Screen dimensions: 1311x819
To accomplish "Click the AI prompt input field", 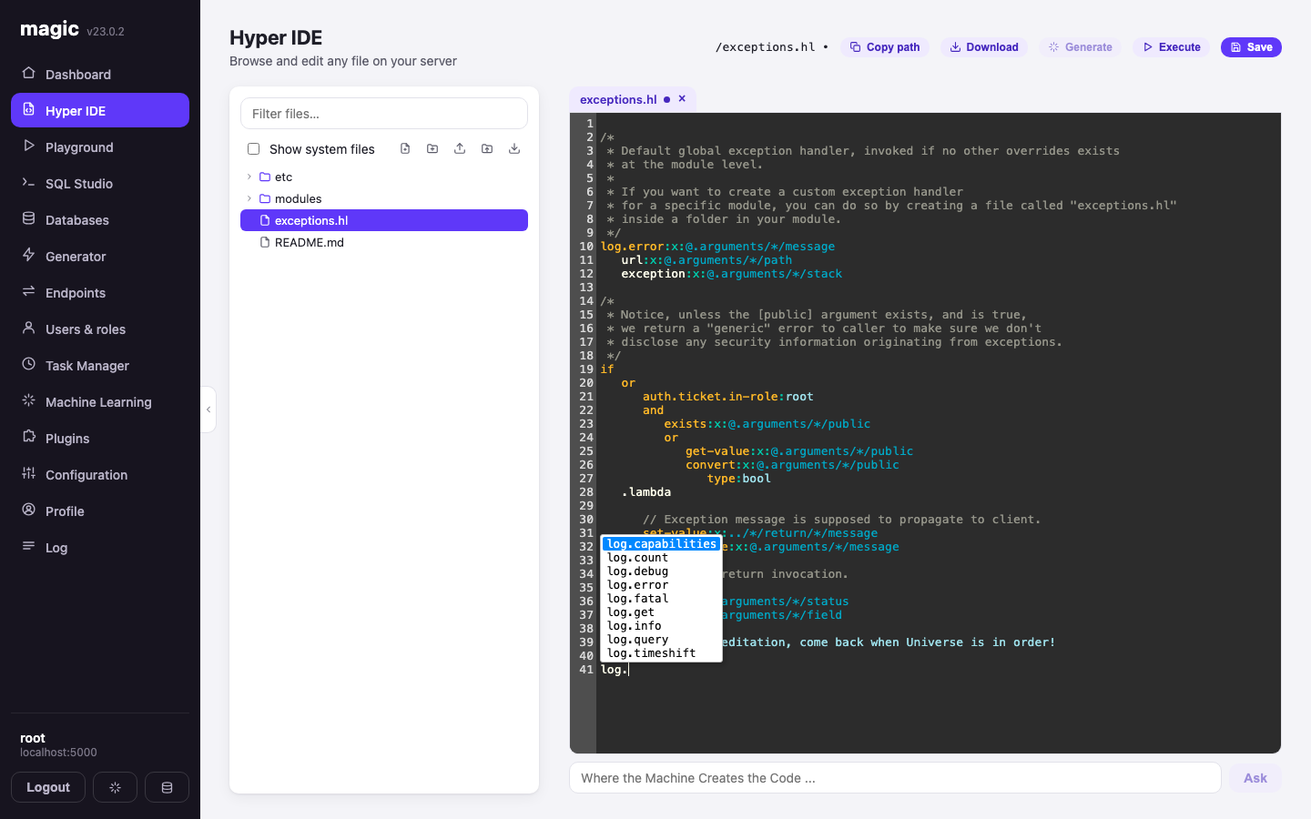I will tap(895, 778).
